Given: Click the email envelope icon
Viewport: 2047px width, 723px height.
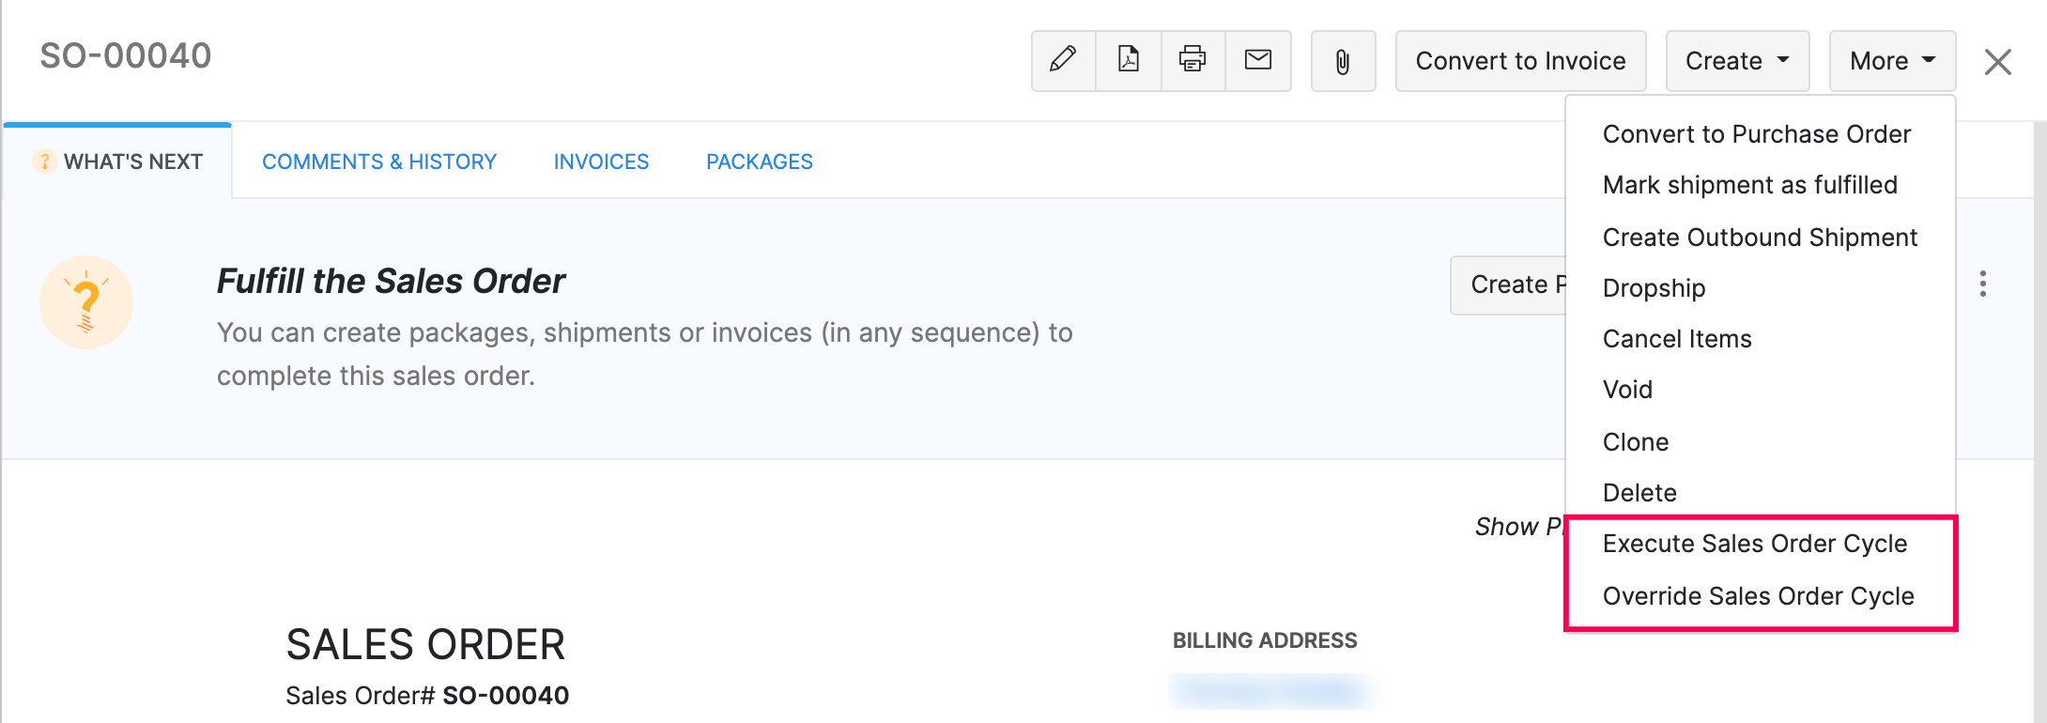Looking at the screenshot, I should (1258, 60).
